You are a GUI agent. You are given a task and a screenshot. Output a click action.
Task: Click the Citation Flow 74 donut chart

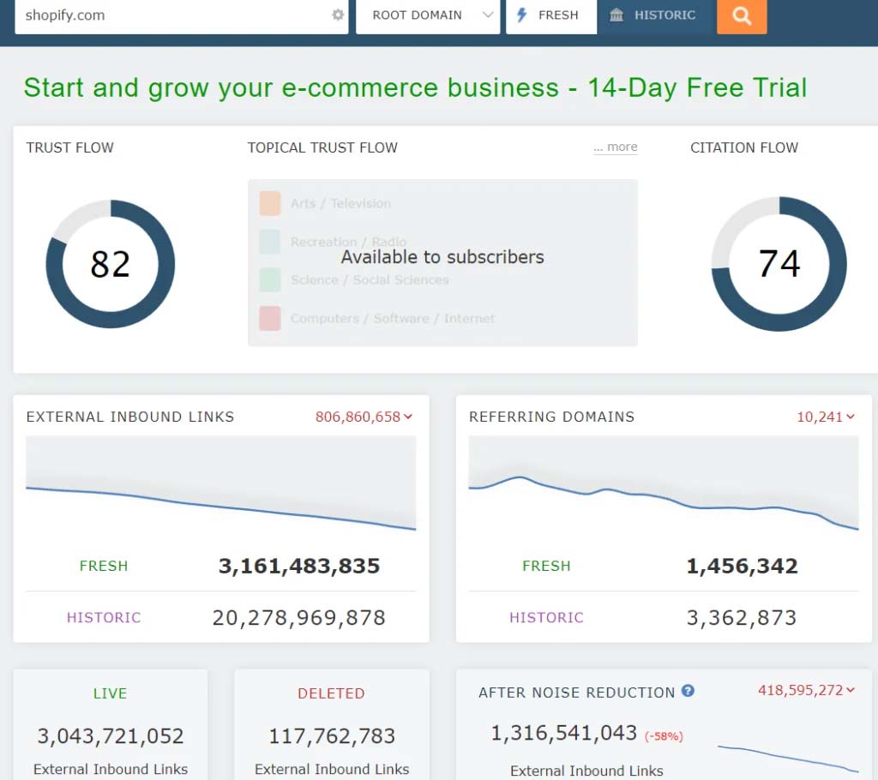[779, 264]
